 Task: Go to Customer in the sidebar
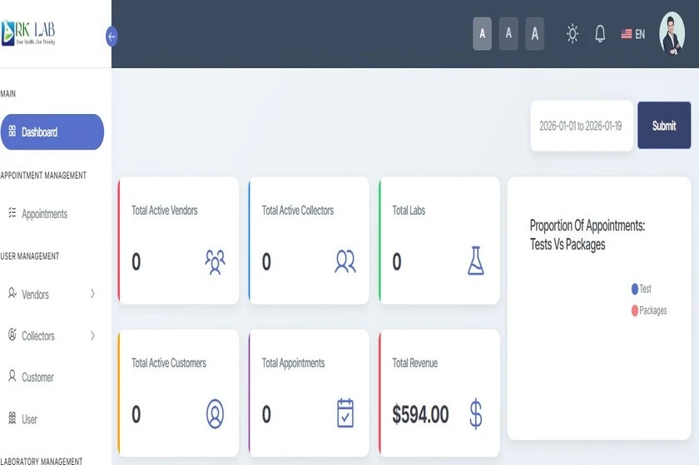(x=37, y=377)
